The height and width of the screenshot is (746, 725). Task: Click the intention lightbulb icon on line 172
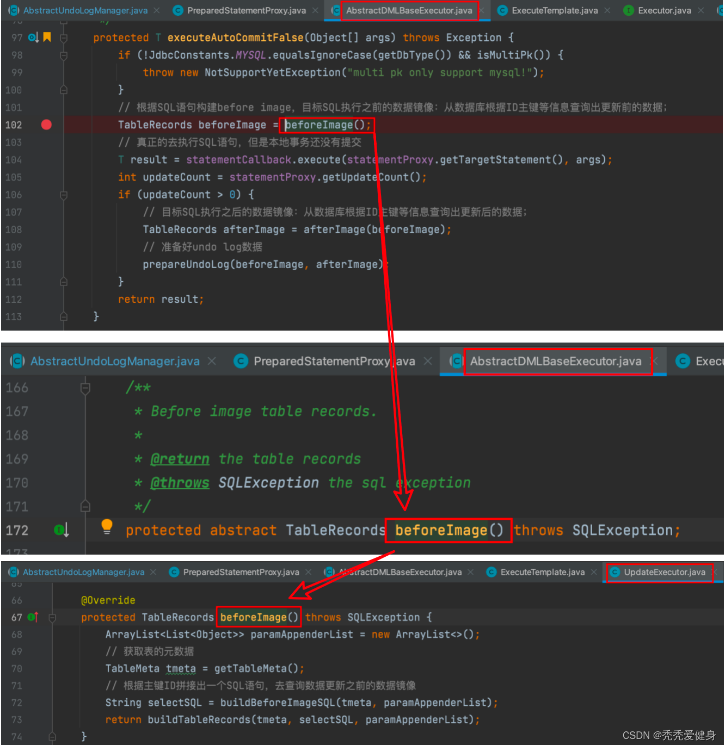coord(107,526)
